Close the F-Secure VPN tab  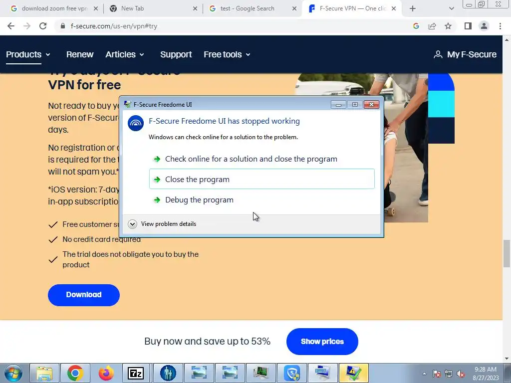tap(394, 8)
